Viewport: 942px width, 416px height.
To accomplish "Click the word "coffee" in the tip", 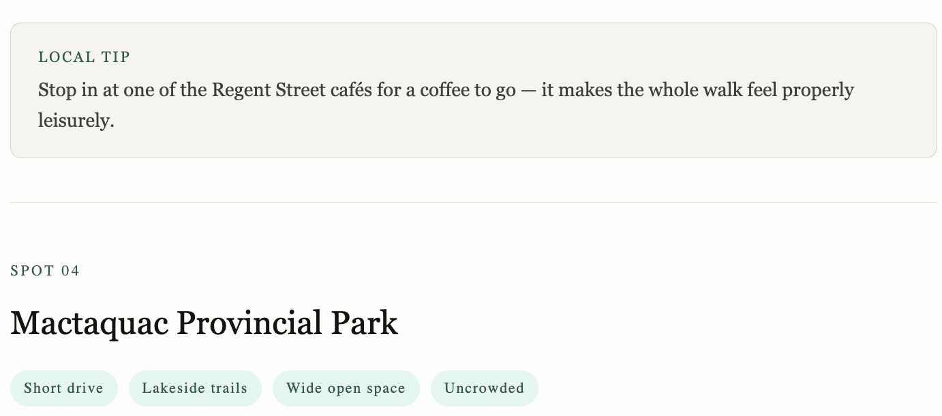I will (x=445, y=90).
